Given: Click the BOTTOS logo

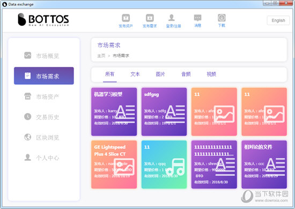Looking at the screenshot, I should coord(43,19).
